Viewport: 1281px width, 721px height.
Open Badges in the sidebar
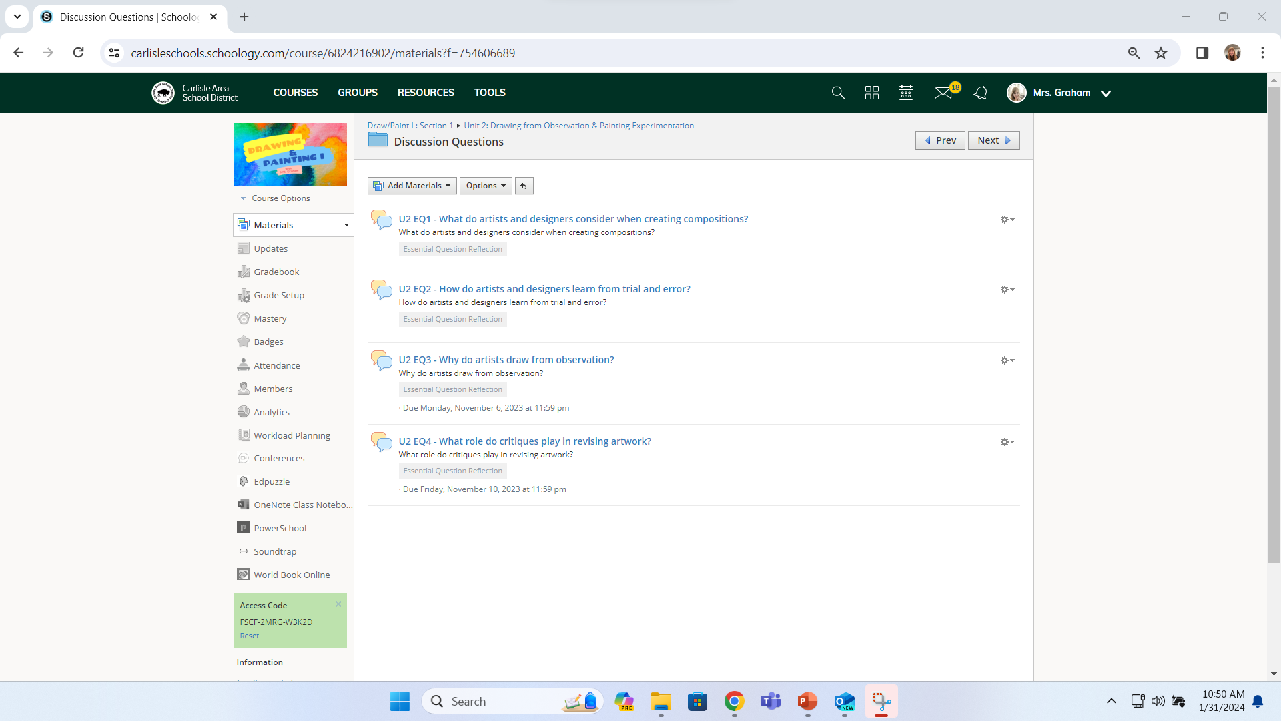pos(268,342)
